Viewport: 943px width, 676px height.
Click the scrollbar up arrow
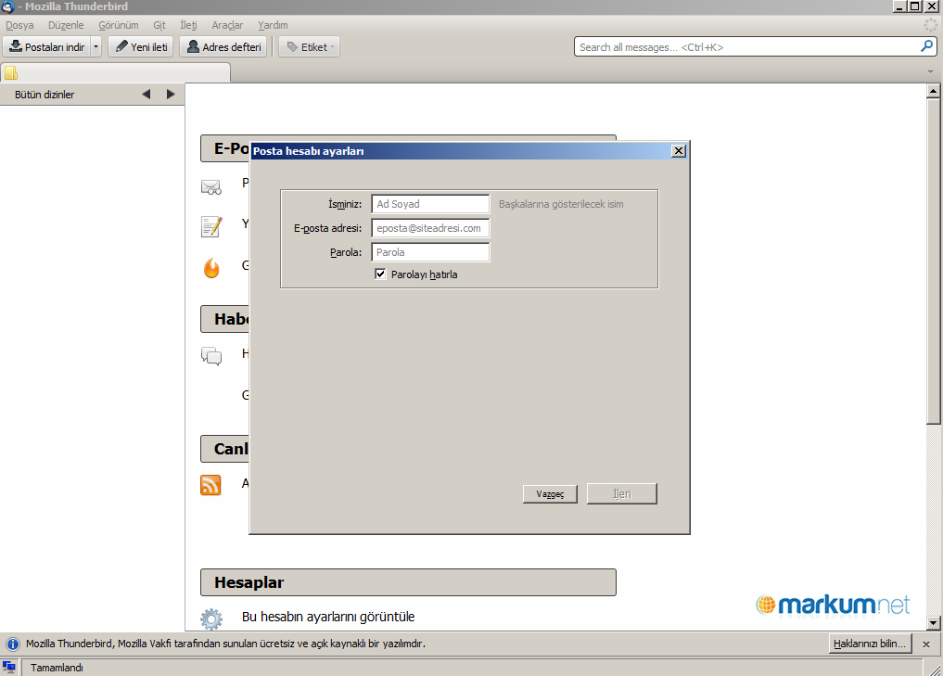click(934, 91)
